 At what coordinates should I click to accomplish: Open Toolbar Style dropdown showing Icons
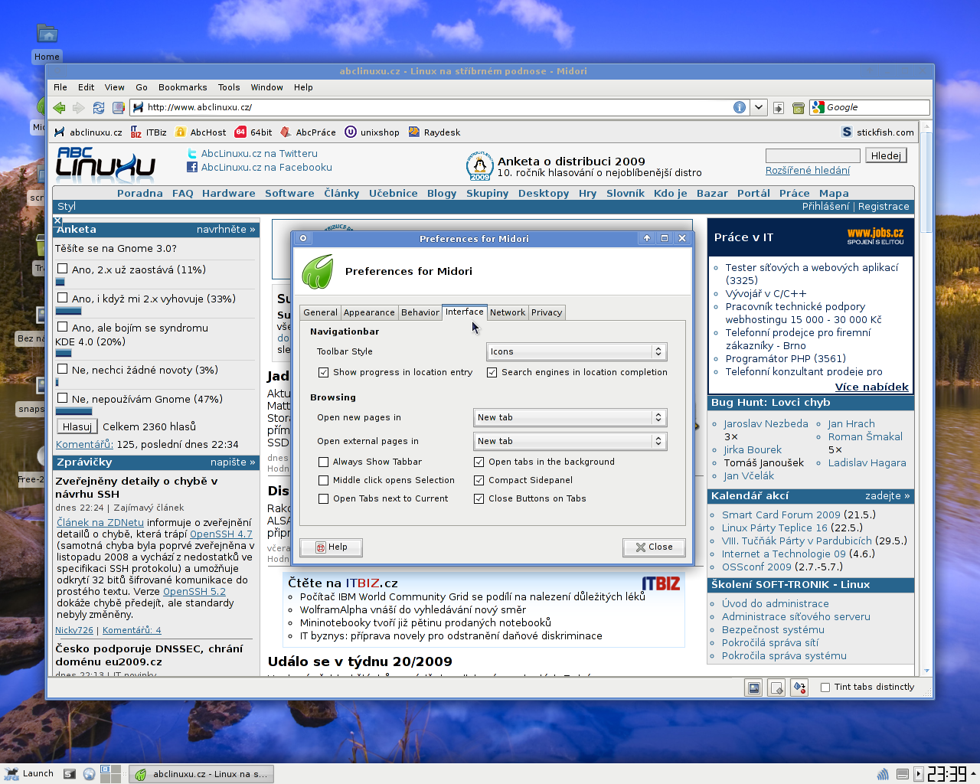[577, 351]
